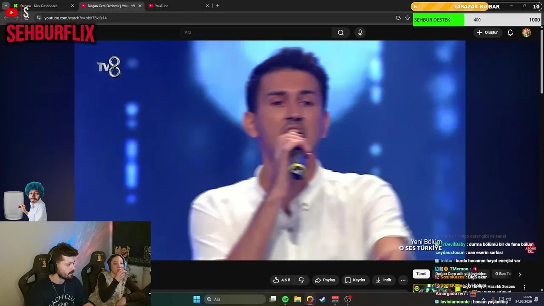
Task: Share the video via Paylaş
Action: click(325, 280)
